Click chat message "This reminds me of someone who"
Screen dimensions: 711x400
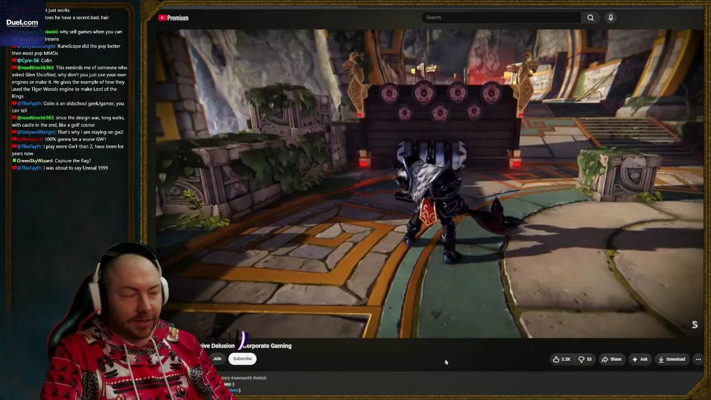pyautogui.click(x=69, y=82)
